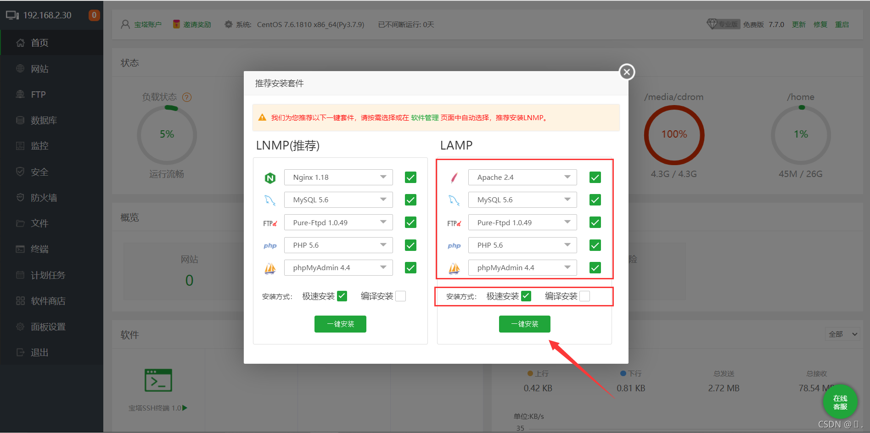Open the 在线客服 chat bubble
Screen dimensions: 870x433
click(840, 401)
